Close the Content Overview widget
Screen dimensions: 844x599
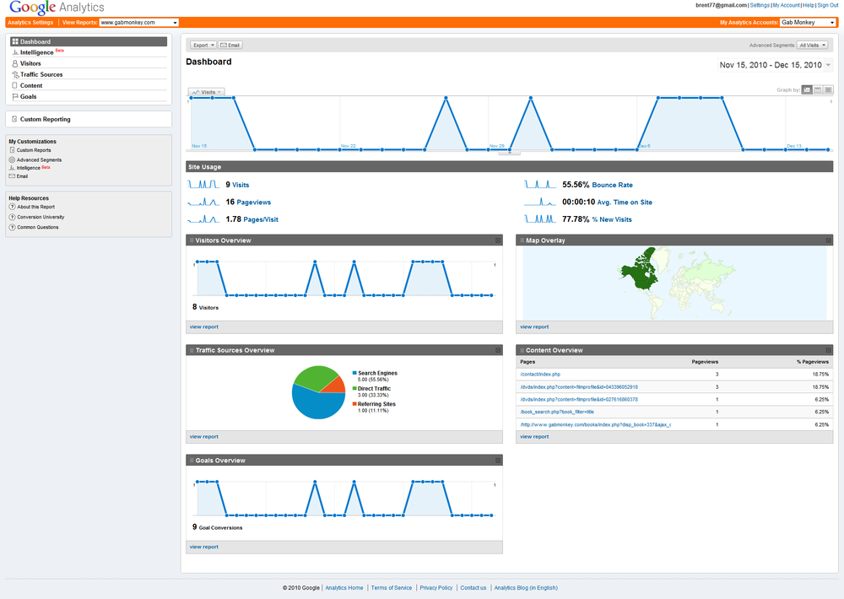click(x=829, y=350)
